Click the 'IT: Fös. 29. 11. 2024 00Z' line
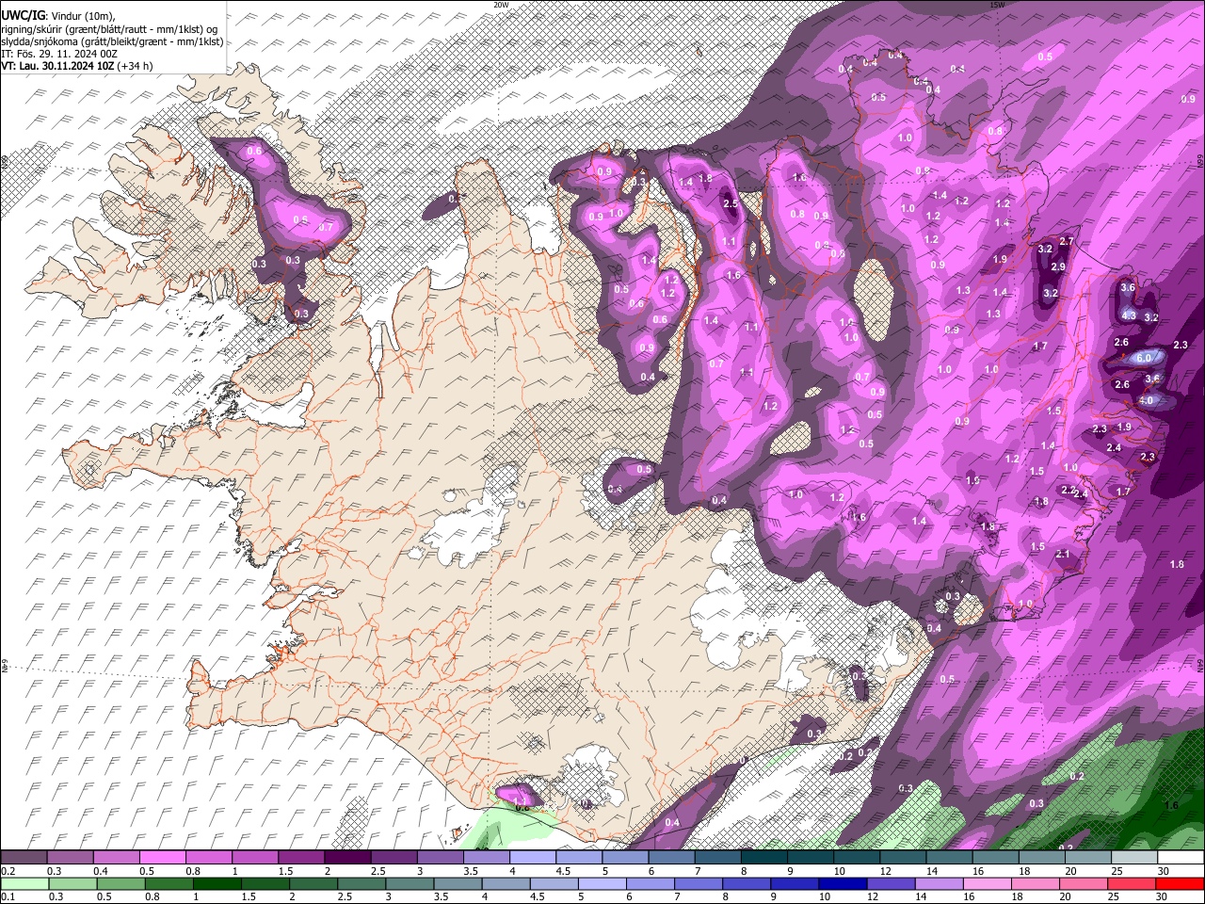This screenshot has height=904, width=1205. coord(59,54)
